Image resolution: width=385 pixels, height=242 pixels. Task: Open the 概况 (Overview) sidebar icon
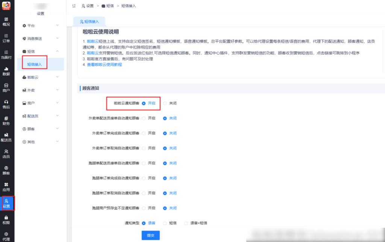point(6,22)
